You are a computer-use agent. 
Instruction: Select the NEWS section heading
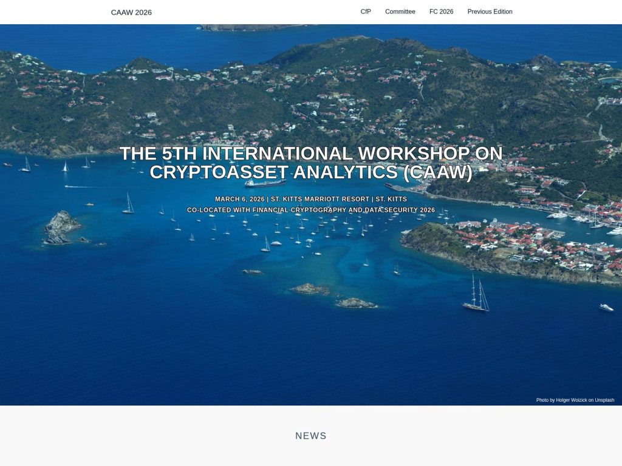pos(310,435)
